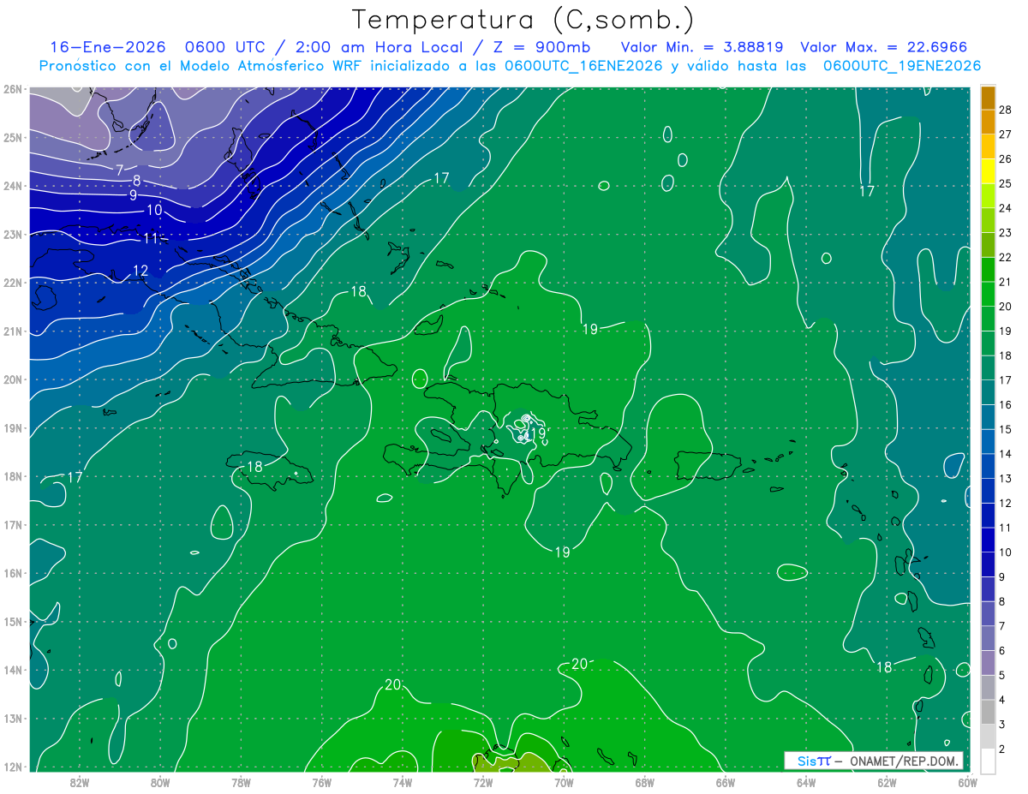
Task: Click the "12N" latitude axis label
Action: click(13, 767)
